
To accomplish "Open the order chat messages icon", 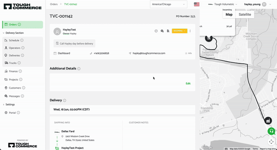I will click(162, 31).
